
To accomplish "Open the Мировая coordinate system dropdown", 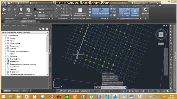I will [66, 15].
